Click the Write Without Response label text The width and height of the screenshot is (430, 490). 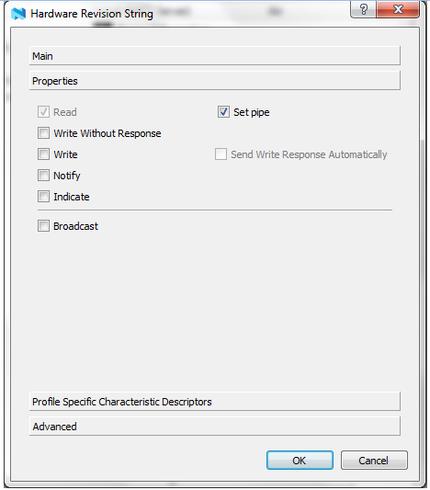tap(107, 133)
